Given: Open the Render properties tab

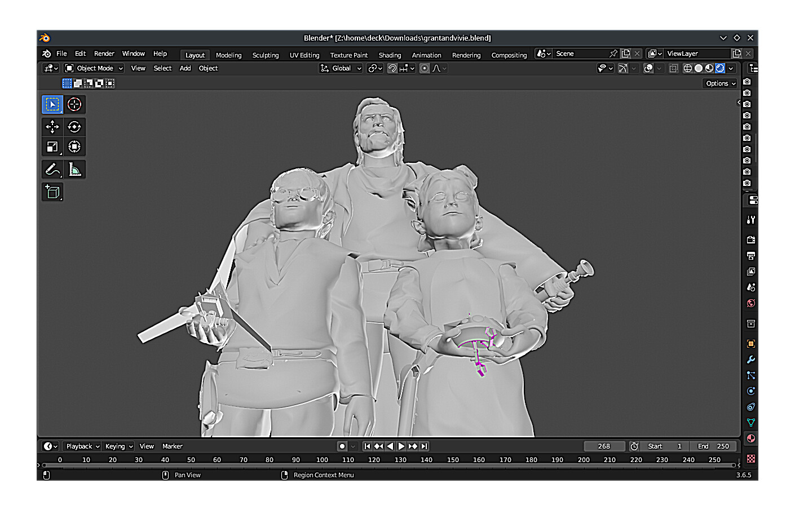Looking at the screenshot, I should point(751,240).
